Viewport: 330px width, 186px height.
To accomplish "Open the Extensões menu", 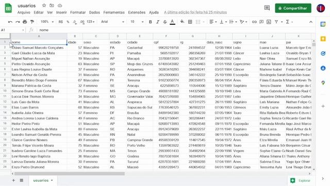I will click(x=137, y=12).
